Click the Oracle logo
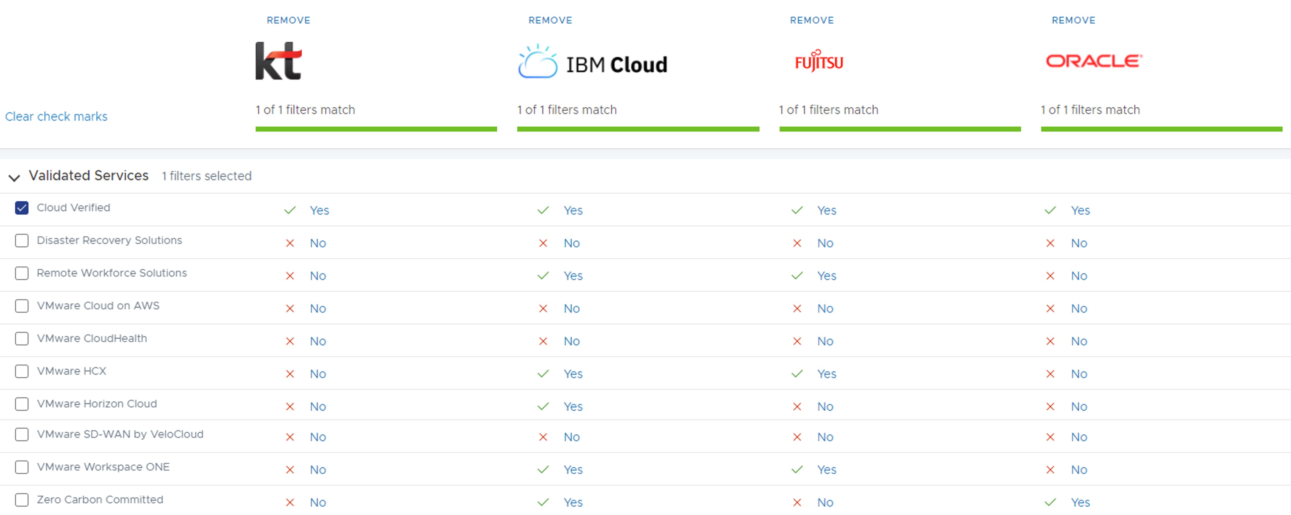This screenshot has width=1291, height=515. [x=1094, y=61]
